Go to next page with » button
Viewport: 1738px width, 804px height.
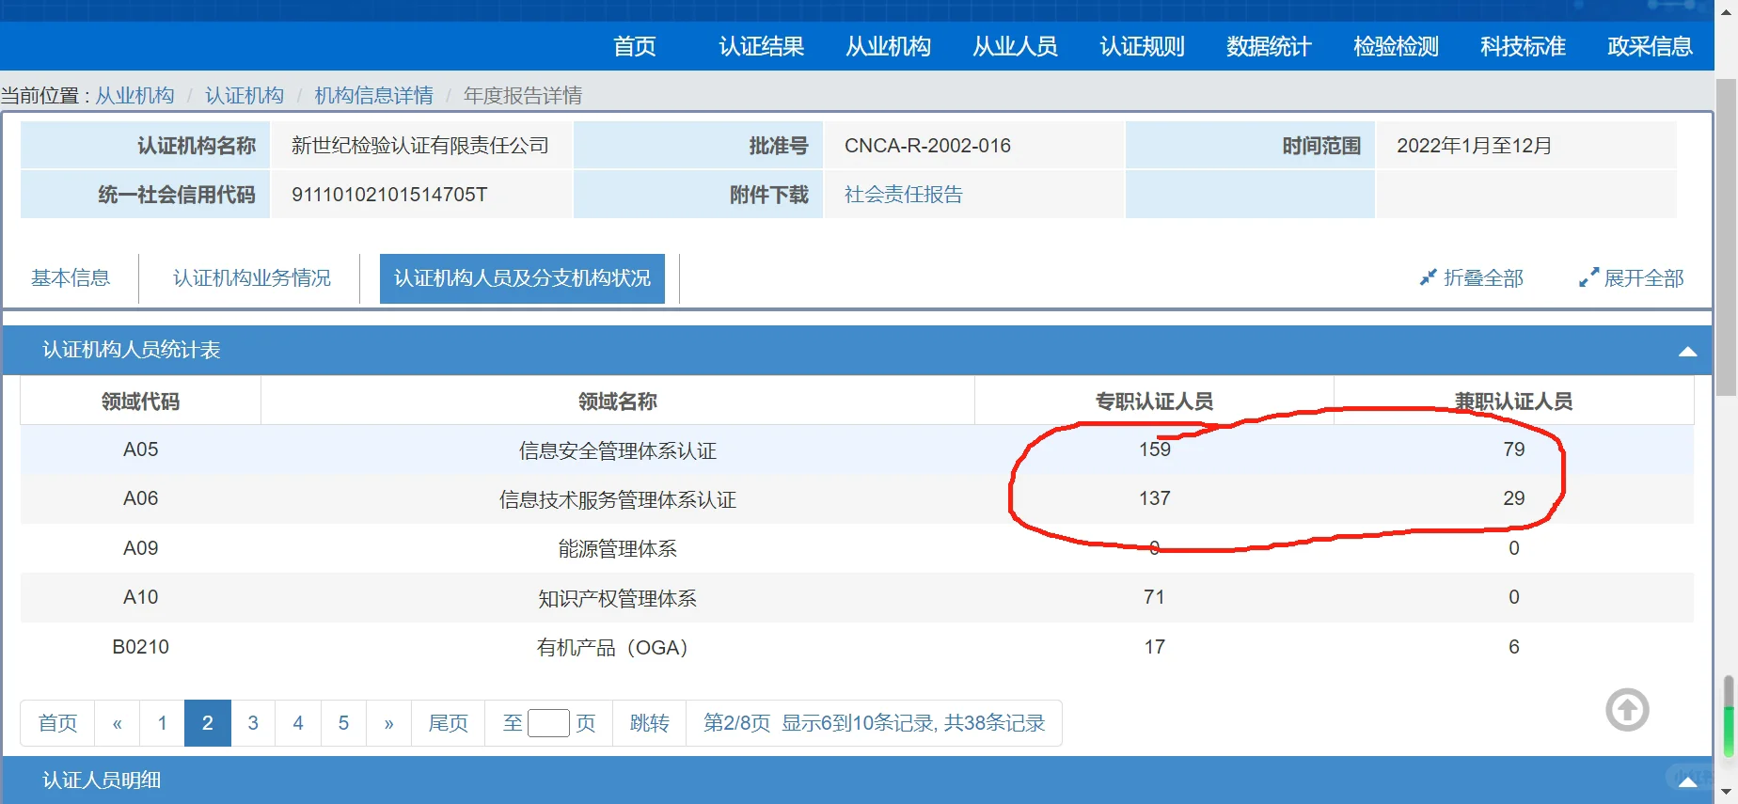(388, 723)
